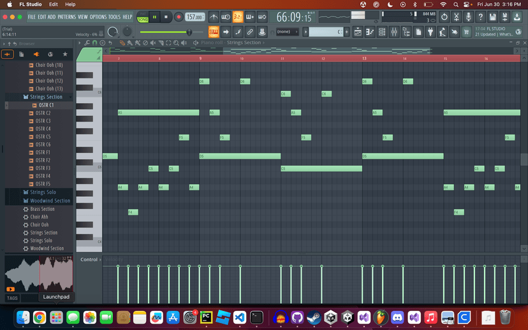The width and height of the screenshot is (528, 330).
Task: Open the piano roll wrench tools icon
Action: click(88, 43)
